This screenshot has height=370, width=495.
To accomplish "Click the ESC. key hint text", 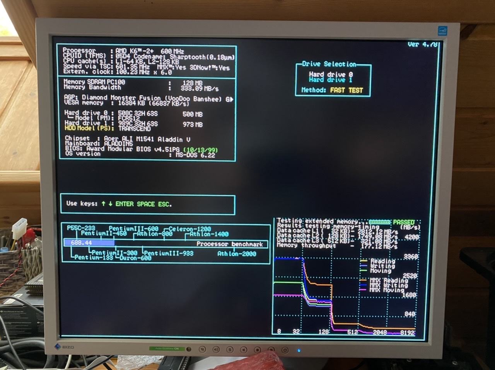I will 165,204.
